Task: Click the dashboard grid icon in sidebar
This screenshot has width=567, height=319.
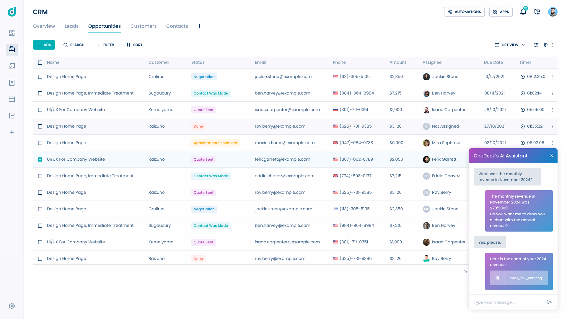Action: (x=12, y=33)
